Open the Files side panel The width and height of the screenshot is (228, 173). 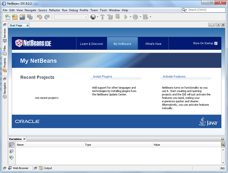click(x=5, y=50)
